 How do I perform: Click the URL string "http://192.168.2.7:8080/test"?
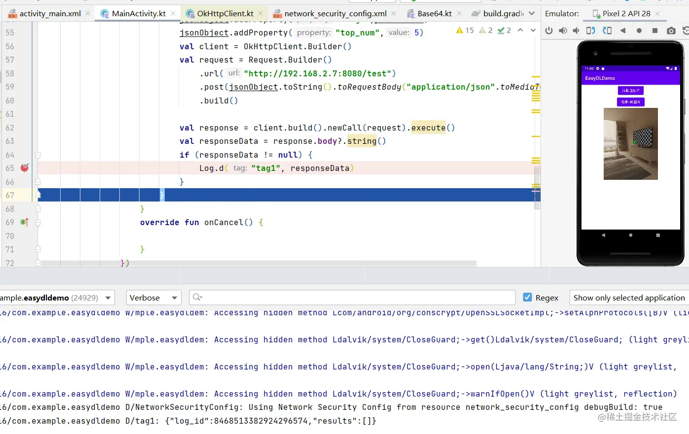coord(318,73)
